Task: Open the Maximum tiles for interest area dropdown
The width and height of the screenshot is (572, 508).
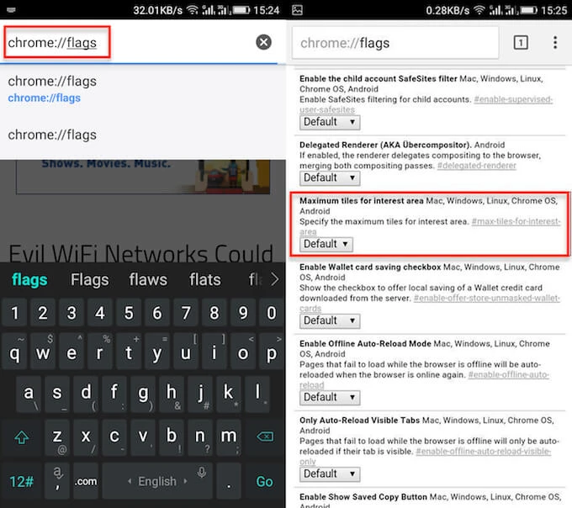Action: pyautogui.click(x=326, y=244)
